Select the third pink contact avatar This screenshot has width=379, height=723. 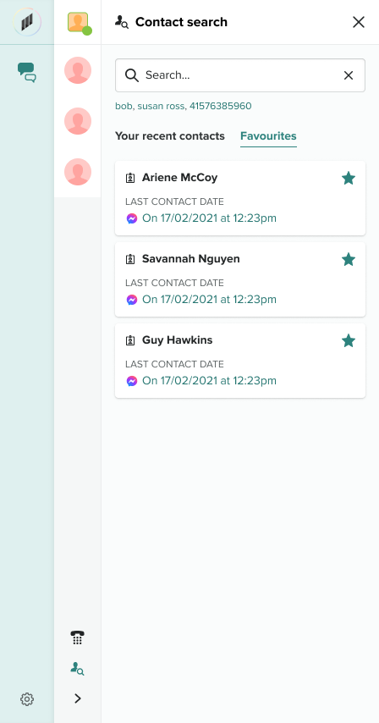77,172
